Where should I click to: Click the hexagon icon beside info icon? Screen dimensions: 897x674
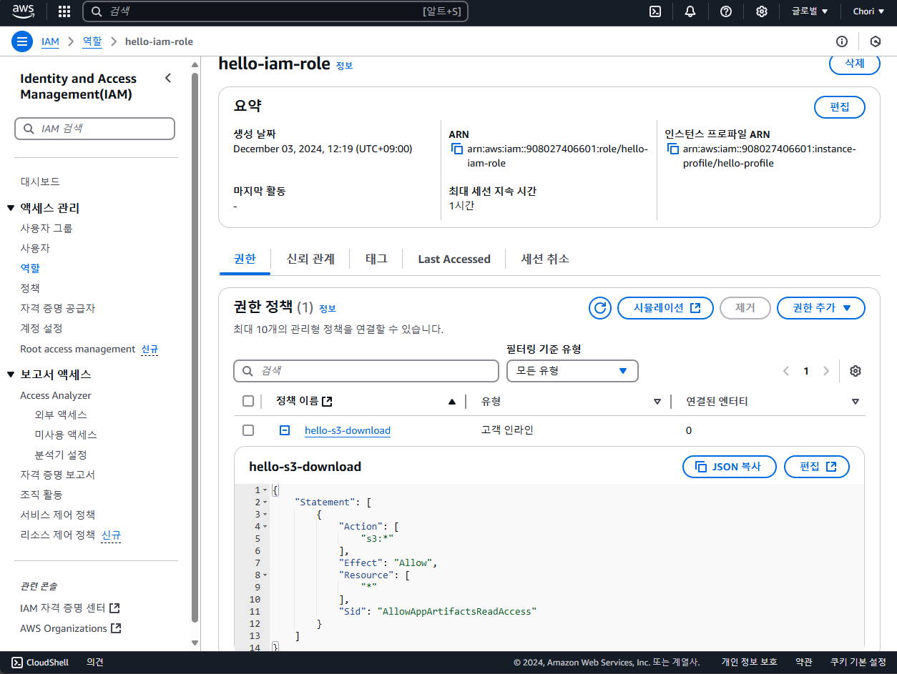coord(876,41)
